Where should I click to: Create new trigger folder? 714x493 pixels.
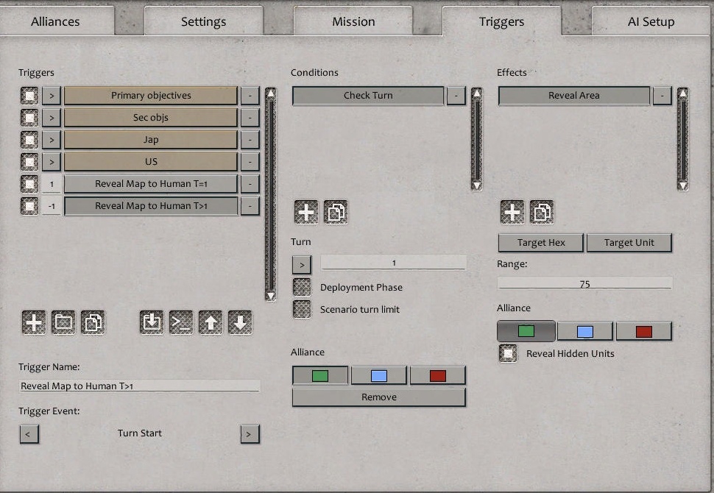[x=63, y=323]
